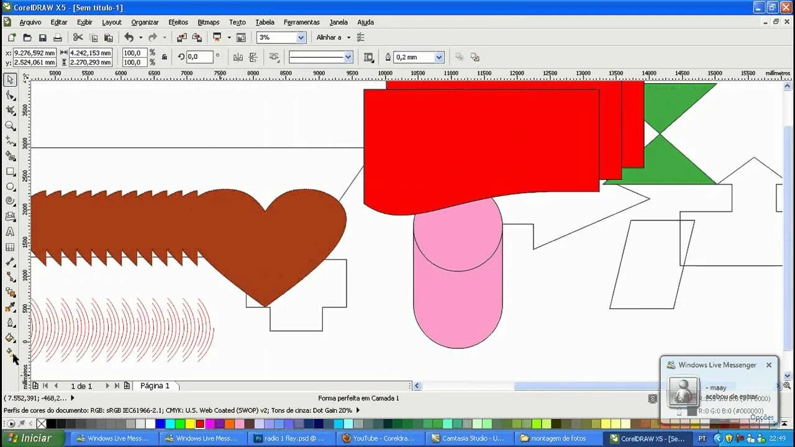Add page button after last page
This screenshot has width=795, height=447.
pos(127,386)
